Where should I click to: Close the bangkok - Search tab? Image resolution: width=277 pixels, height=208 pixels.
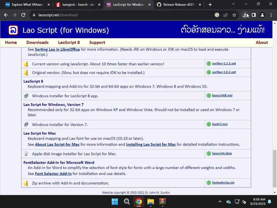pos(99,5)
